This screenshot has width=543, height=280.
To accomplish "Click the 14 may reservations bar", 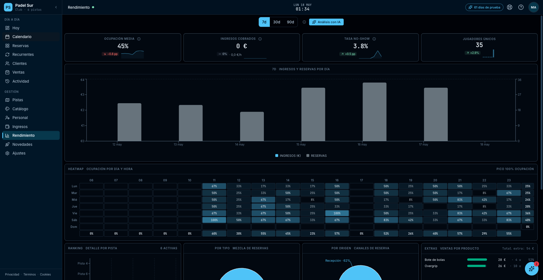I will coord(252,126).
